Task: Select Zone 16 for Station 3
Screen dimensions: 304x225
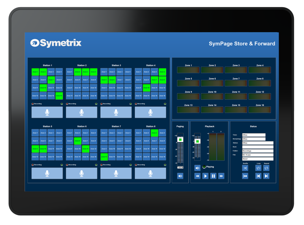Action: (128, 96)
